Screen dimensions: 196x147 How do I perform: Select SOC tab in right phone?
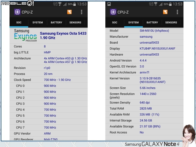tap(115, 23)
